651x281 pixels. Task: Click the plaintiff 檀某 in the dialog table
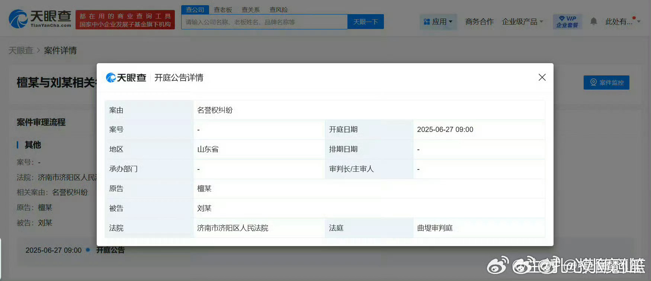coord(204,188)
